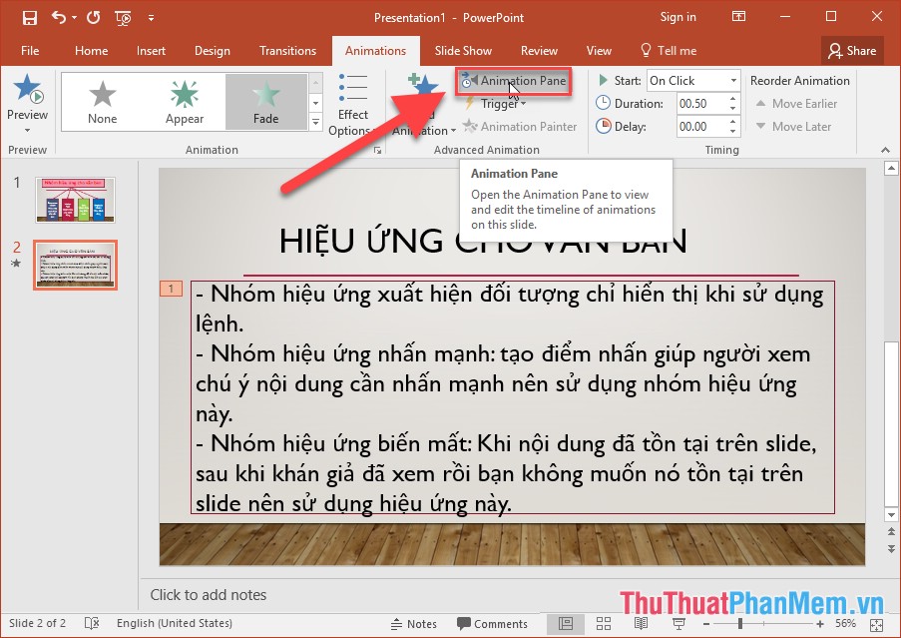The height and width of the screenshot is (638, 901).
Task: Select the Appear animation effect
Action: (185, 100)
